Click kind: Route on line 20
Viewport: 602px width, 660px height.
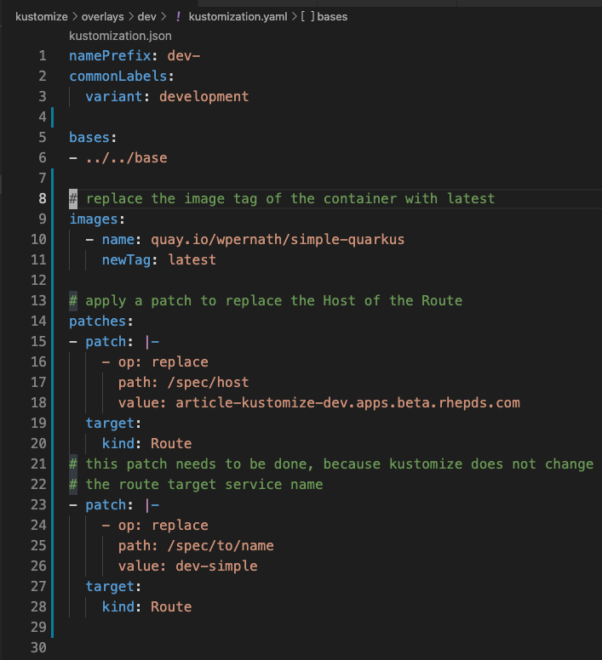pyautogui.click(x=146, y=444)
